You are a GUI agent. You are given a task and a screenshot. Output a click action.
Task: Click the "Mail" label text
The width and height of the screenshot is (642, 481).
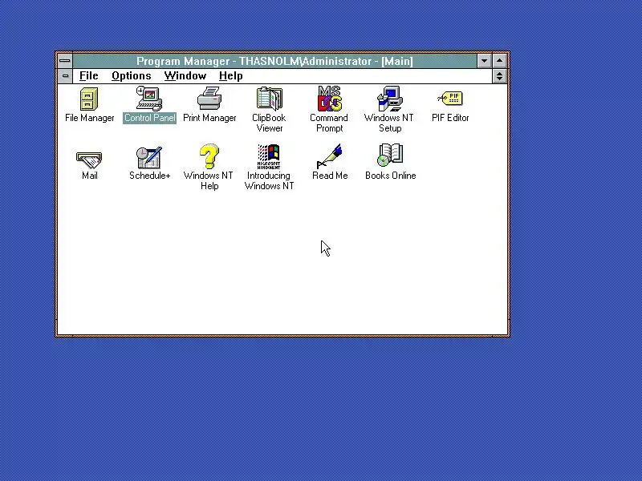(89, 176)
